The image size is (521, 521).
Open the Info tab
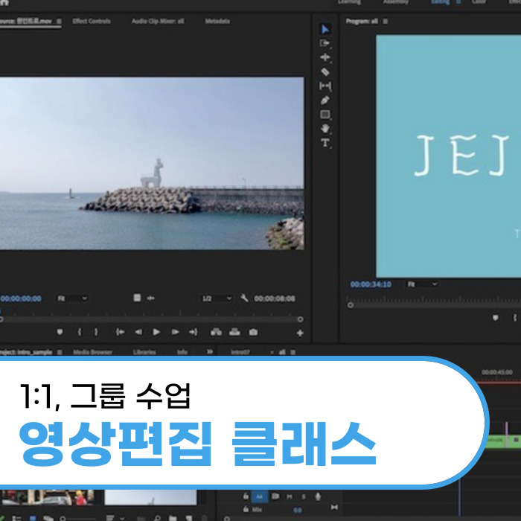pos(182,352)
